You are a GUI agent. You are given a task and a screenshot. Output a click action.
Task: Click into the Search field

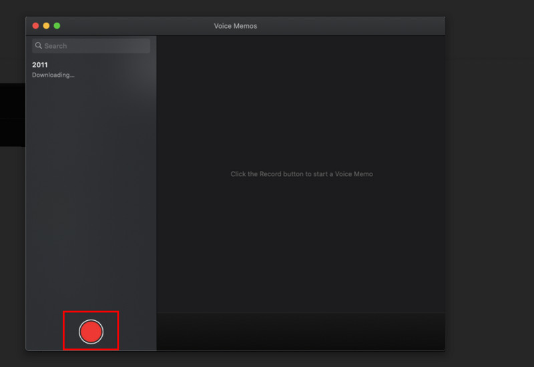91,45
